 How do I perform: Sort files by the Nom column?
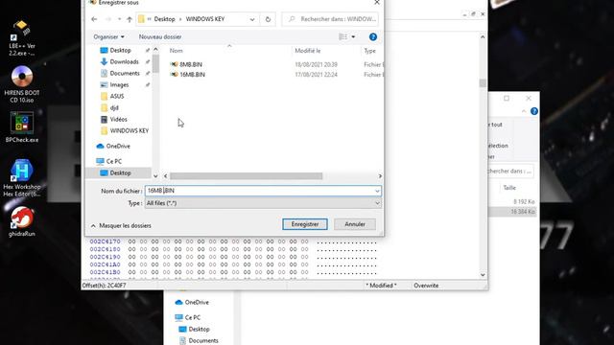point(177,51)
